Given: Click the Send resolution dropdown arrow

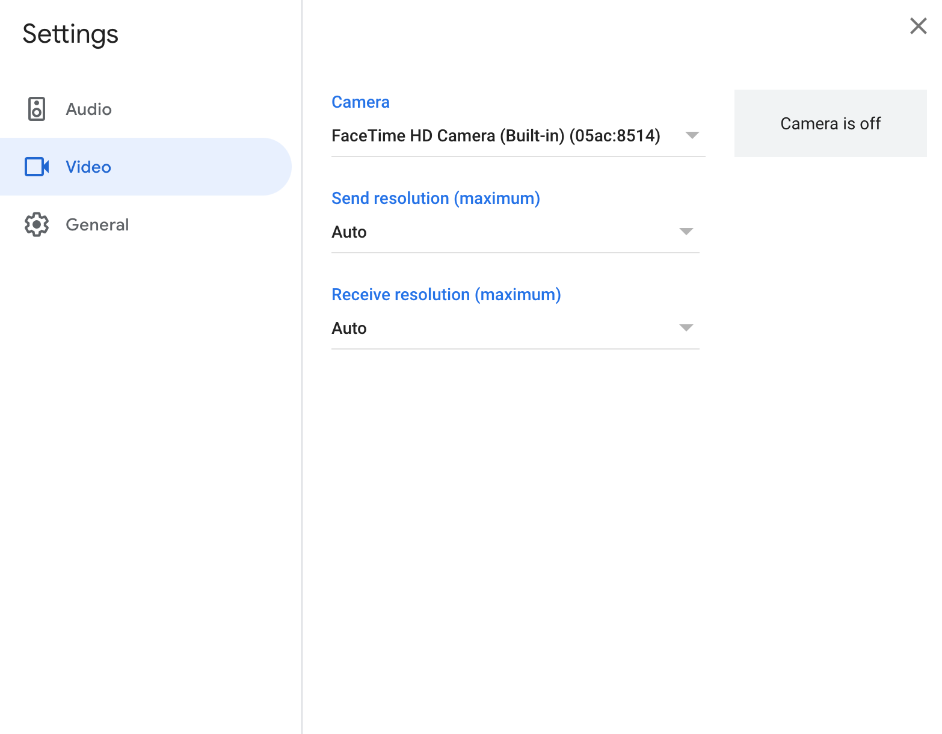Looking at the screenshot, I should click(686, 232).
